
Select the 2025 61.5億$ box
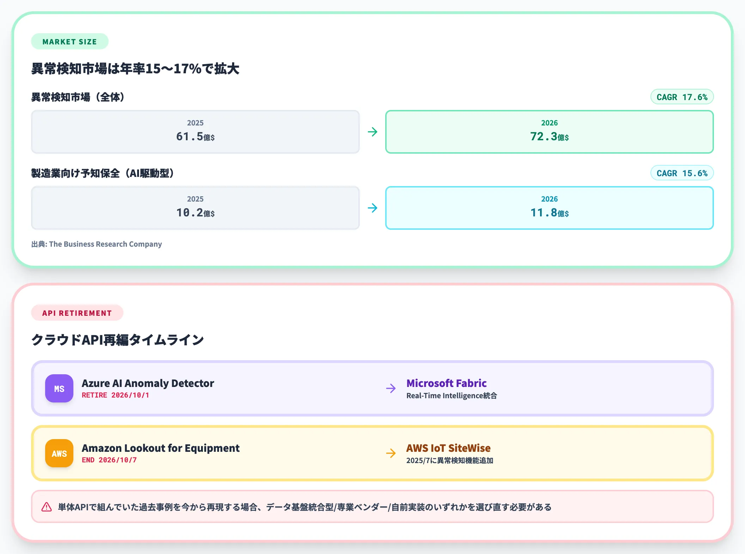195,132
